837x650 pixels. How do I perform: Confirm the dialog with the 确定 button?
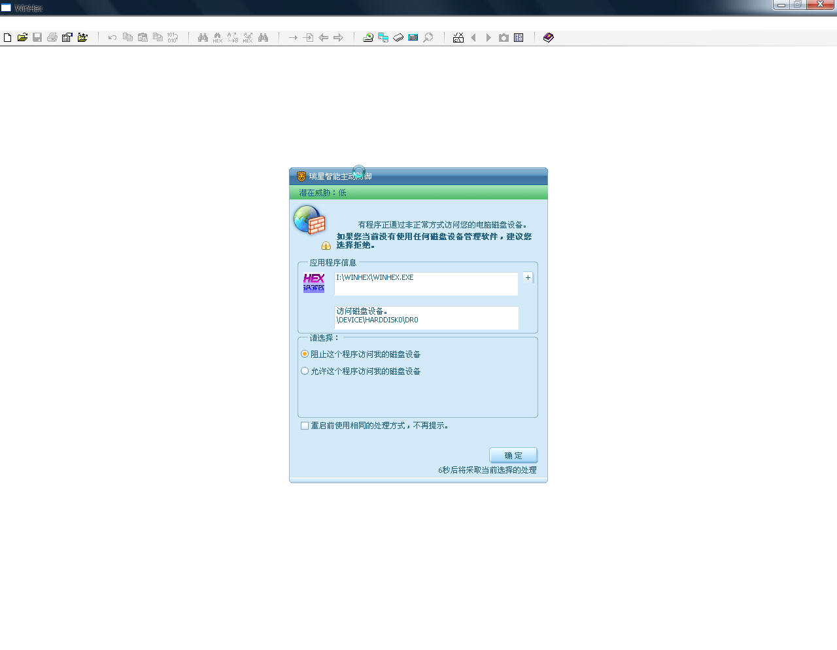click(x=513, y=455)
